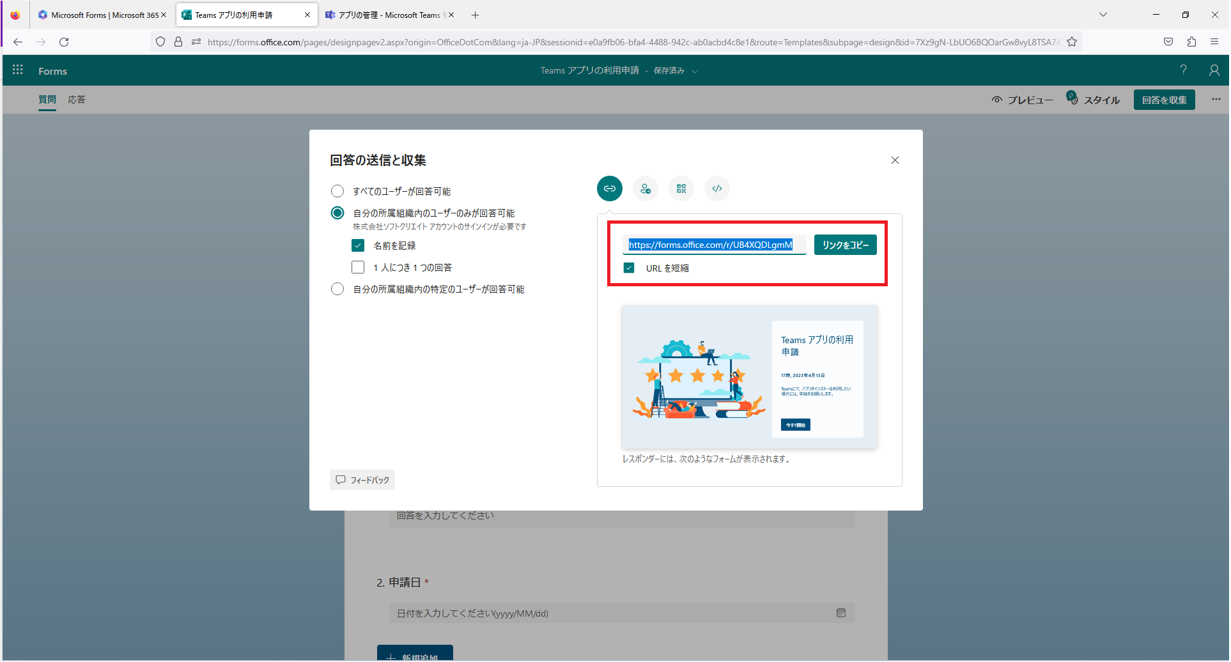Image resolution: width=1231 pixels, height=662 pixels.
Task: Bookmark this page with the star icon
Action: coord(1072,42)
